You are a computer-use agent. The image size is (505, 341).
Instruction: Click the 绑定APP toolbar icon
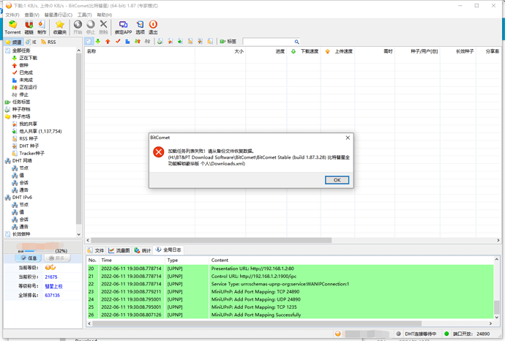(x=123, y=27)
